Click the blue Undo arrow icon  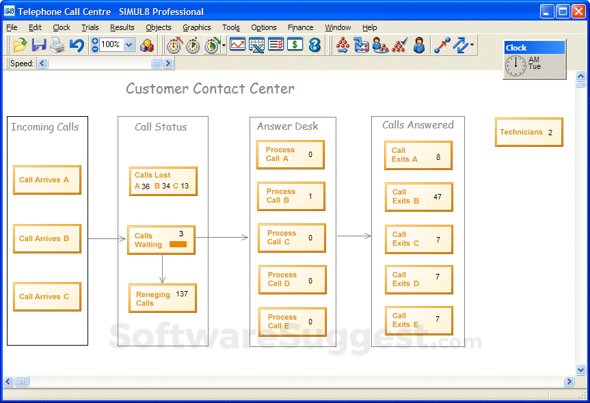pos(77,45)
